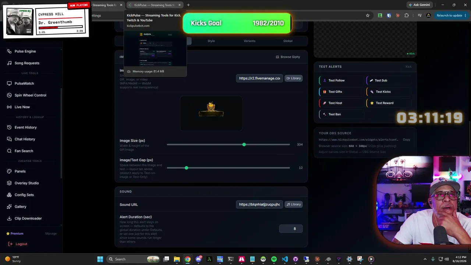The height and width of the screenshot is (265, 471).
Task: Click the alert image preview thumbnail
Action: [211, 113]
